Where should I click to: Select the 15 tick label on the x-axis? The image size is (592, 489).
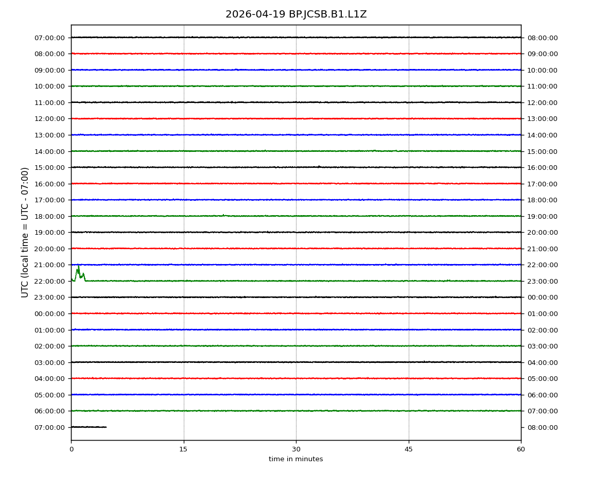183,449
